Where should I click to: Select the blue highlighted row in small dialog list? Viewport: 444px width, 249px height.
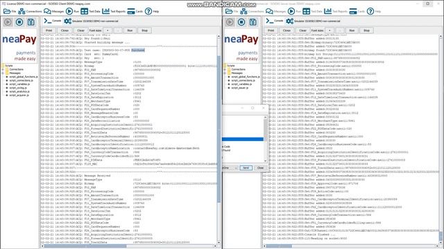click(x=243, y=139)
